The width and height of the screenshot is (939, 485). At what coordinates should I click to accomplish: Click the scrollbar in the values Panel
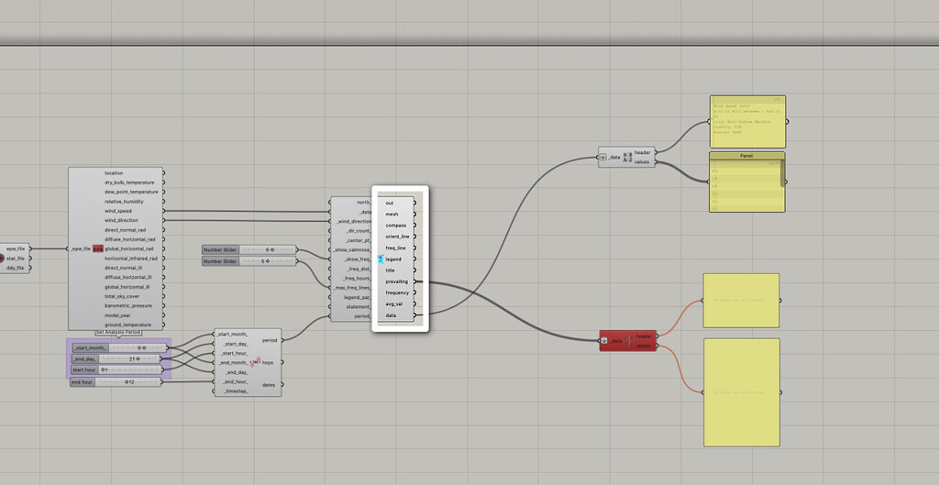coord(783,172)
